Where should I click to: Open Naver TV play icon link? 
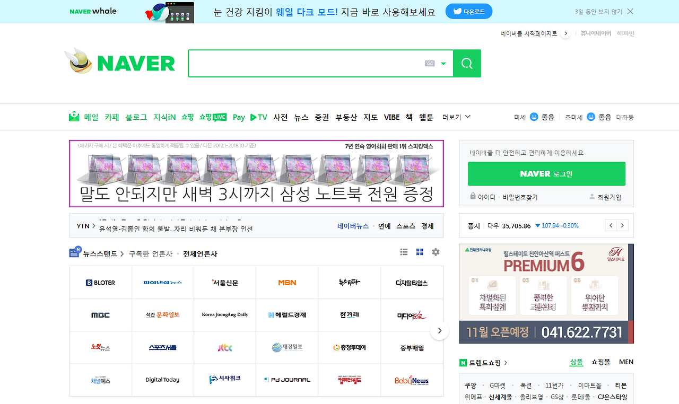(x=259, y=117)
